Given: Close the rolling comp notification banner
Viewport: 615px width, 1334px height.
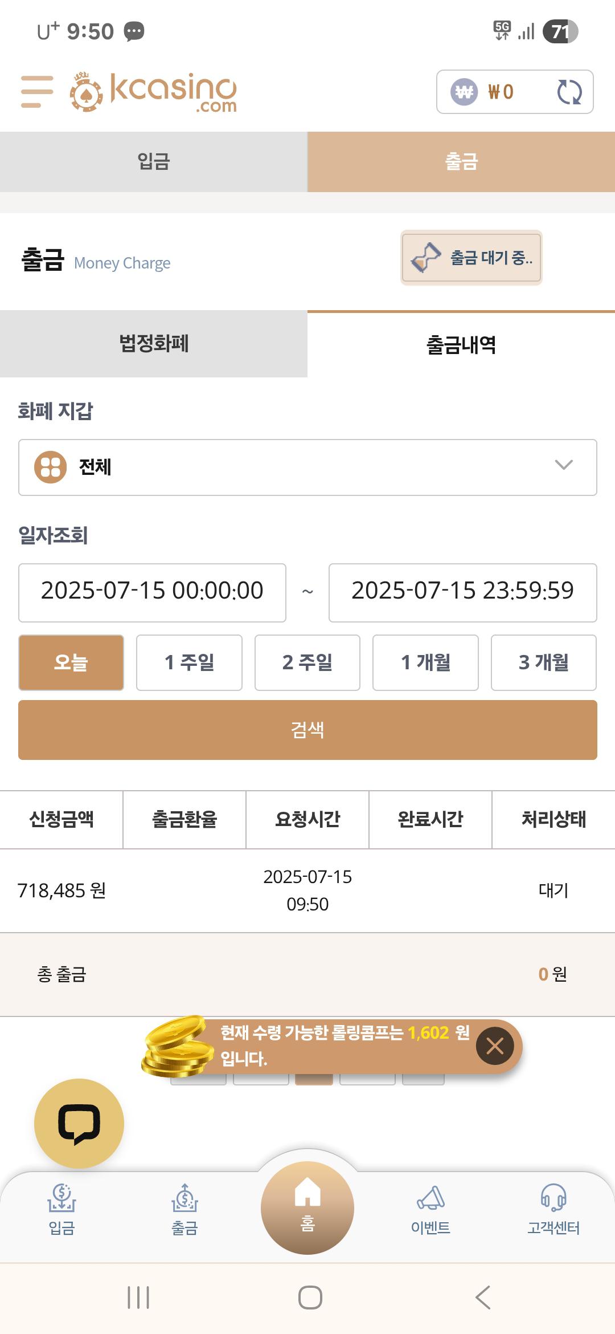Looking at the screenshot, I should click(x=495, y=1046).
